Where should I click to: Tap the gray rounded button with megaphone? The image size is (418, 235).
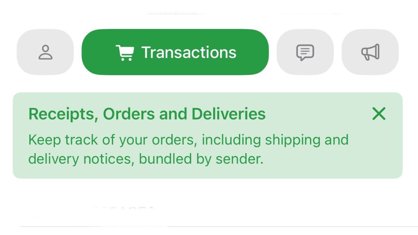point(370,52)
